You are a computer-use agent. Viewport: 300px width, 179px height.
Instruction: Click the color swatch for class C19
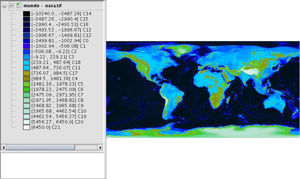click(x=27, y=117)
